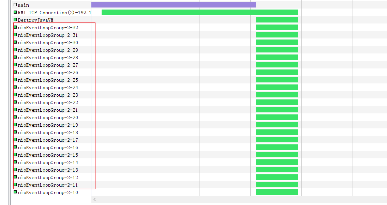The image size is (387, 205).
Task: Click the green icon next to DestroyJavaVM
Action: [x=15, y=20]
